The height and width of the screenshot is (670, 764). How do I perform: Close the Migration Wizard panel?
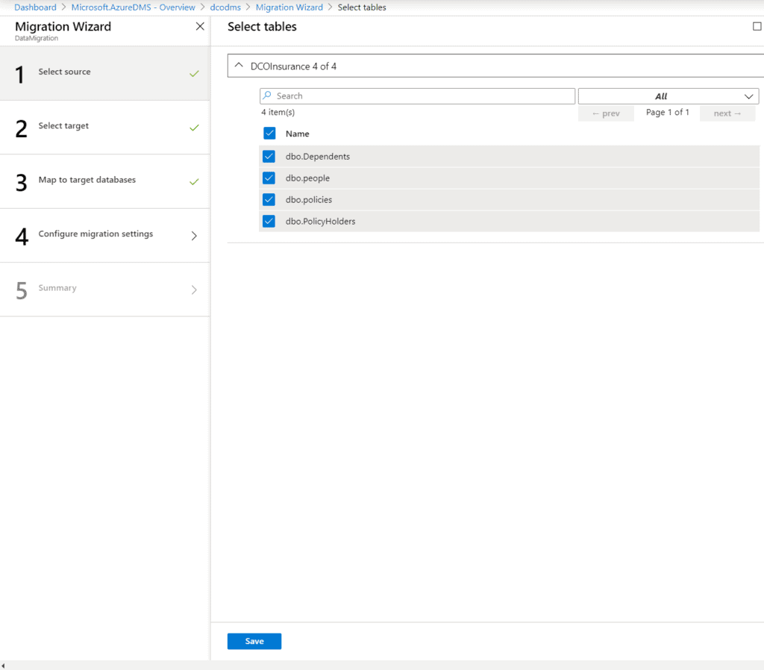199,27
